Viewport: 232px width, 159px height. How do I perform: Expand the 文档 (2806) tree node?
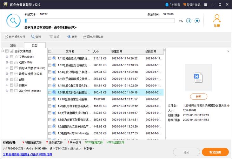(7, 57)
